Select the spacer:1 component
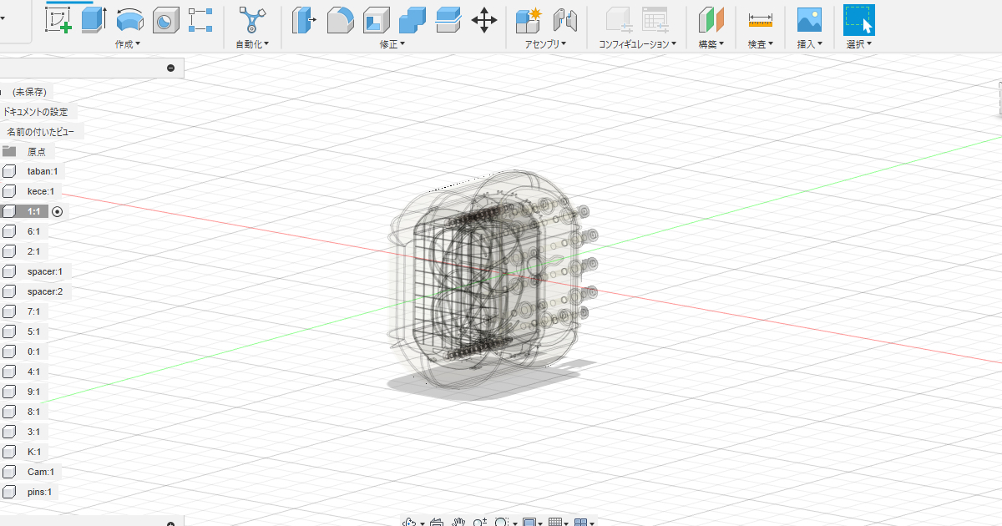The width and height of the screenshot is (1002, 526). click(45, 271)
